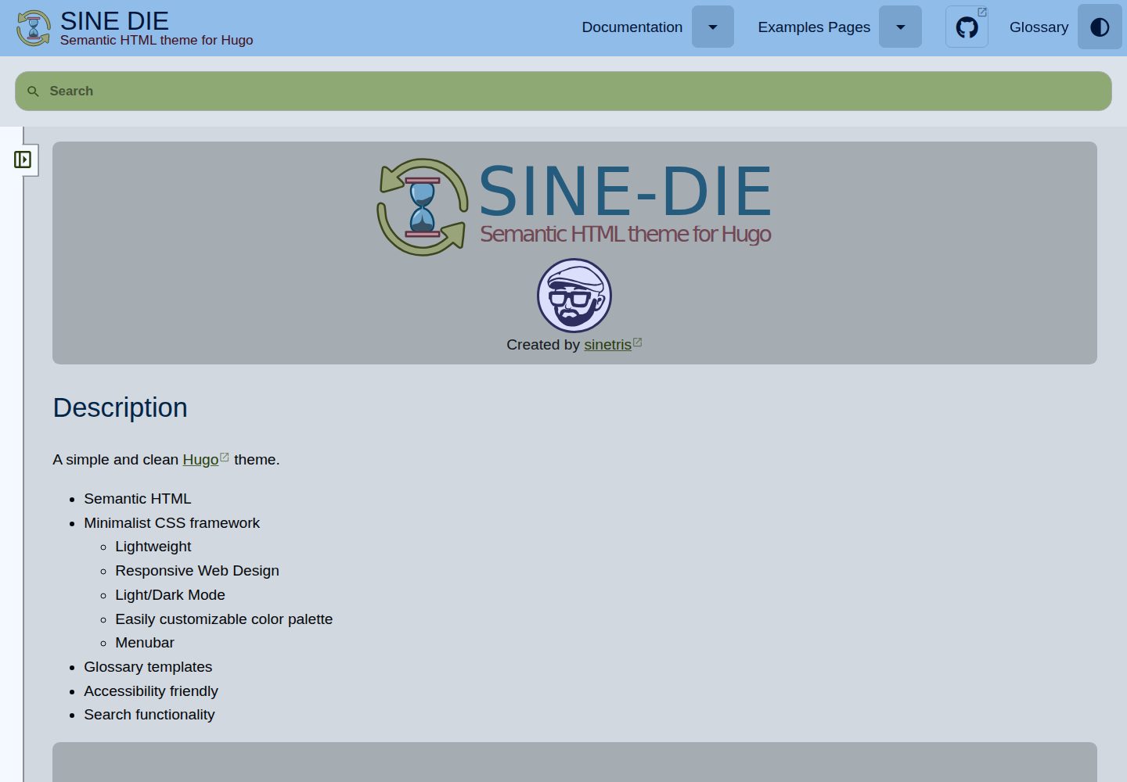This screenshot has width=1127, height=782.
Task: Click the search magnifier icon
Action: [x=33, y=91]
